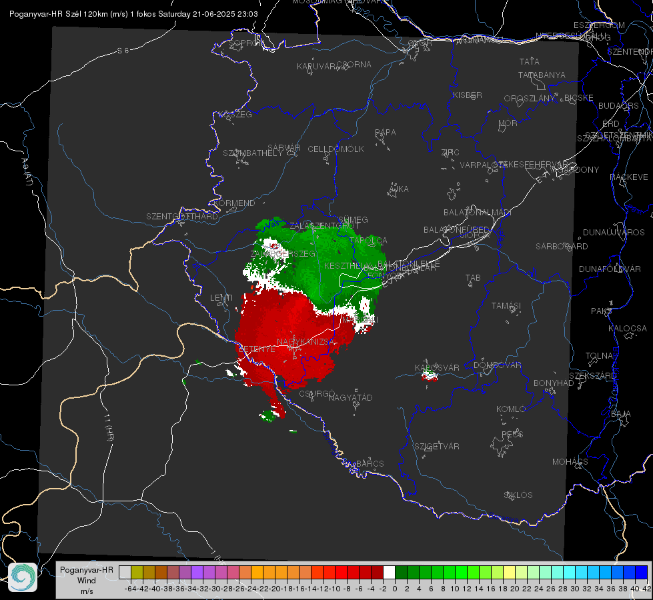Viewport: 653px width, 600px height.
Task: Click the KISBER label
Action: [x=468, y=95]
